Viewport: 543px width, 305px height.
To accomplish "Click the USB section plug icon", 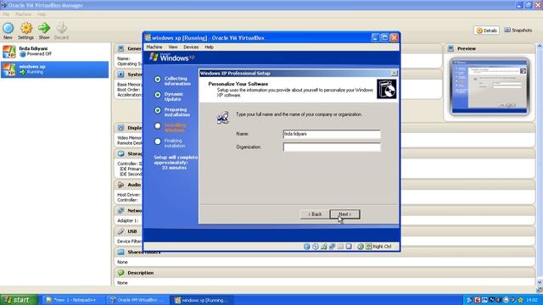I will click(120, 231).
